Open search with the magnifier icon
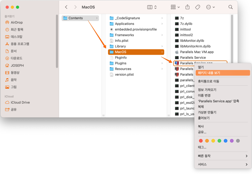This screenshot has width=252, height=175. (230, 7)
